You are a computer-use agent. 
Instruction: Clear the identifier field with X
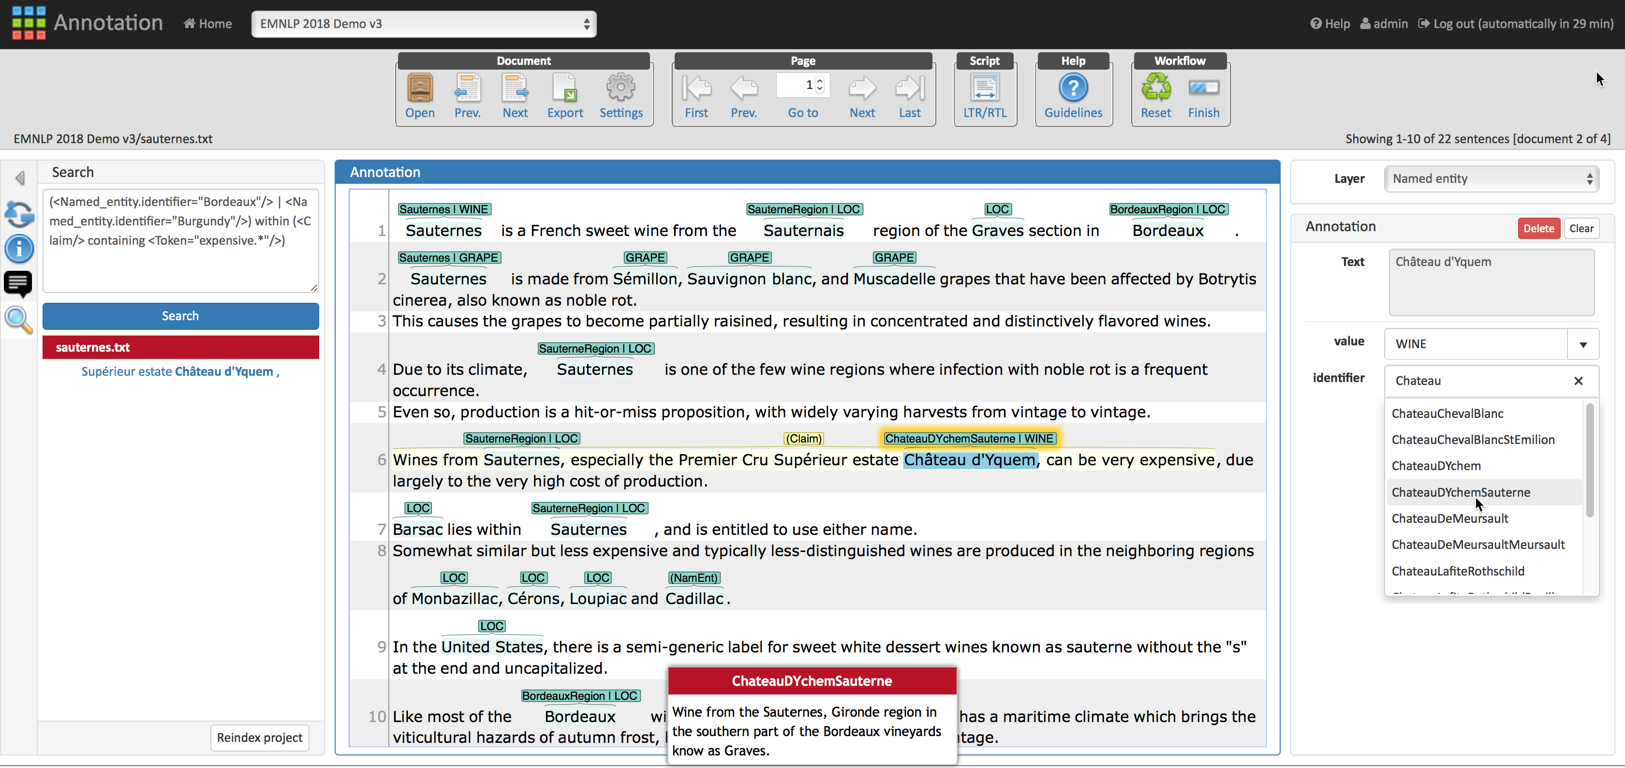pyautogui.click(x=1578, y=381)
